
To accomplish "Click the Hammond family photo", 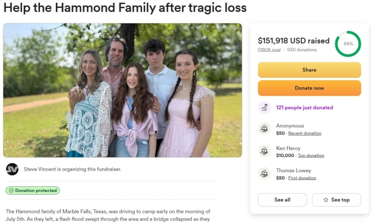I will [122, 90].
